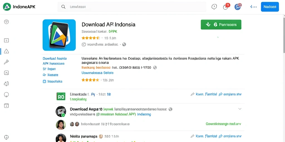This screenshot has height=142, width=285.
Task: Click the Indaong link text
Action: 144,115
